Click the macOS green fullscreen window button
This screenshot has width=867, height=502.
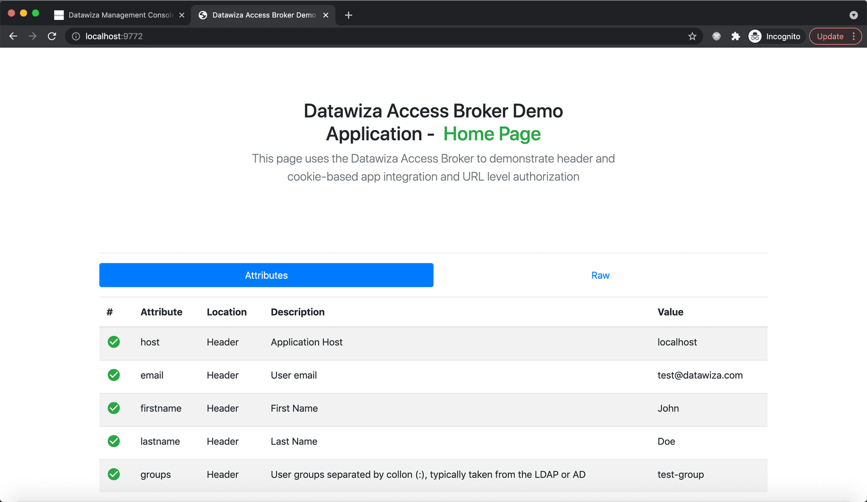point(36,13)
